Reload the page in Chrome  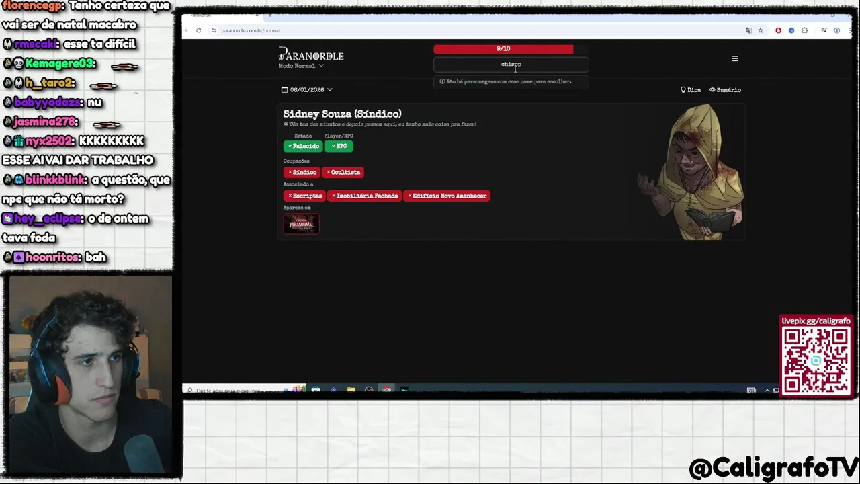(x=198, y=30)
